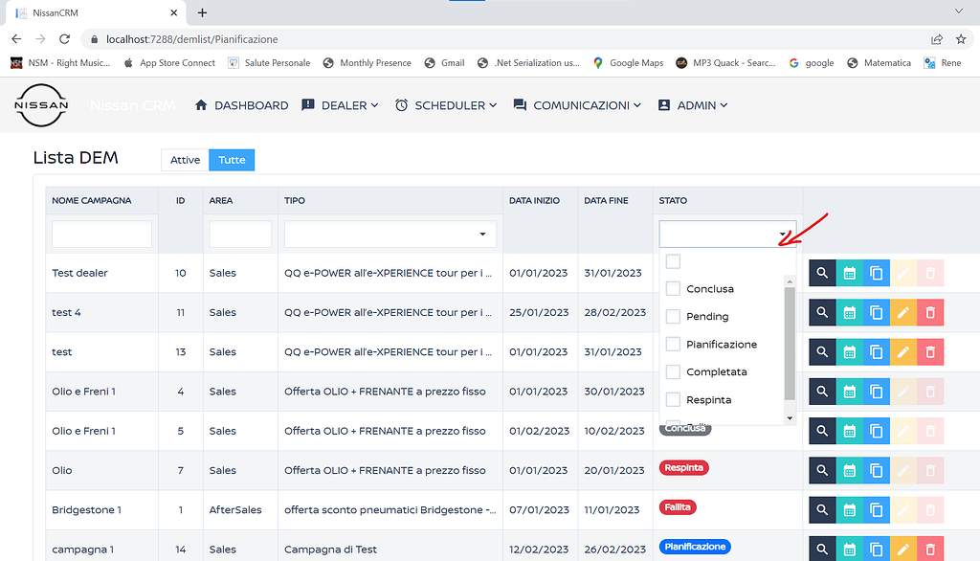Edit the test 4 campaign with pencil icon
Image resolution: width=980 pixels, height=561 pixels.
coord(903,313)
